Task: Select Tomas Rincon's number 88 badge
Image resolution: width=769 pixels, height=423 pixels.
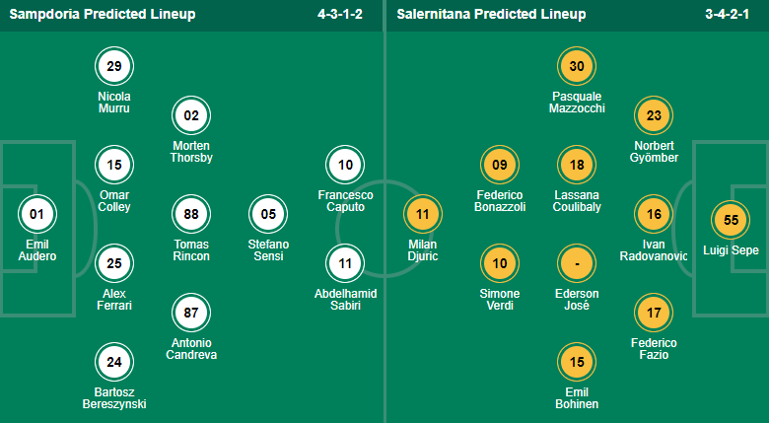Action: point(191,213)
